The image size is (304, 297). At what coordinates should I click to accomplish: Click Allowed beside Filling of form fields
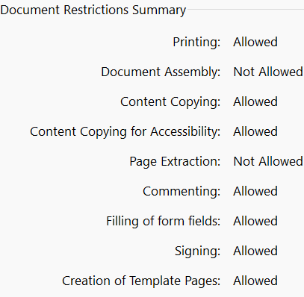(255, 221)
